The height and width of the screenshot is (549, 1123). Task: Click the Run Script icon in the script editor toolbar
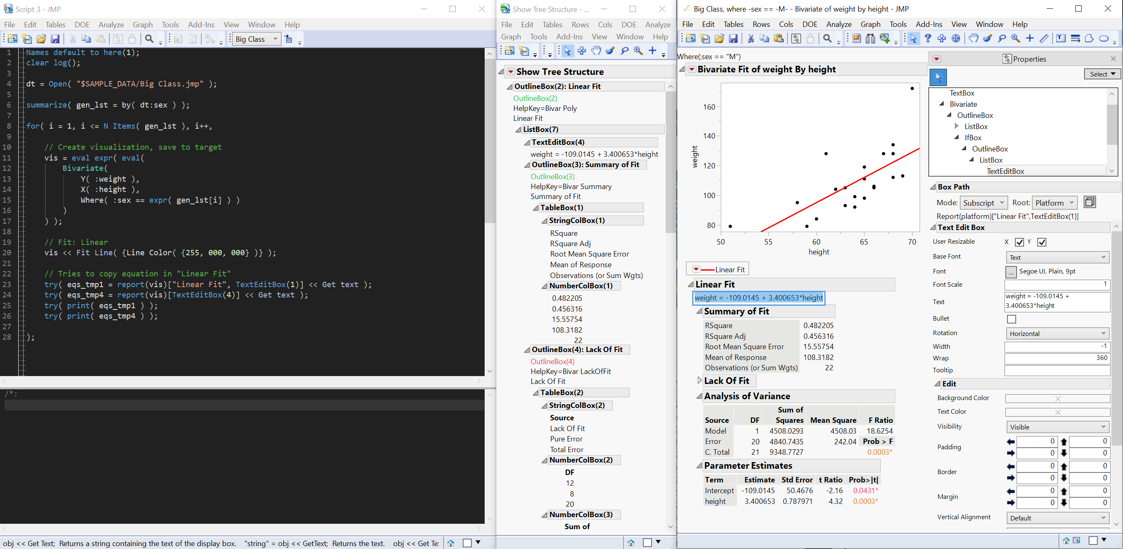tap(178, 39)
